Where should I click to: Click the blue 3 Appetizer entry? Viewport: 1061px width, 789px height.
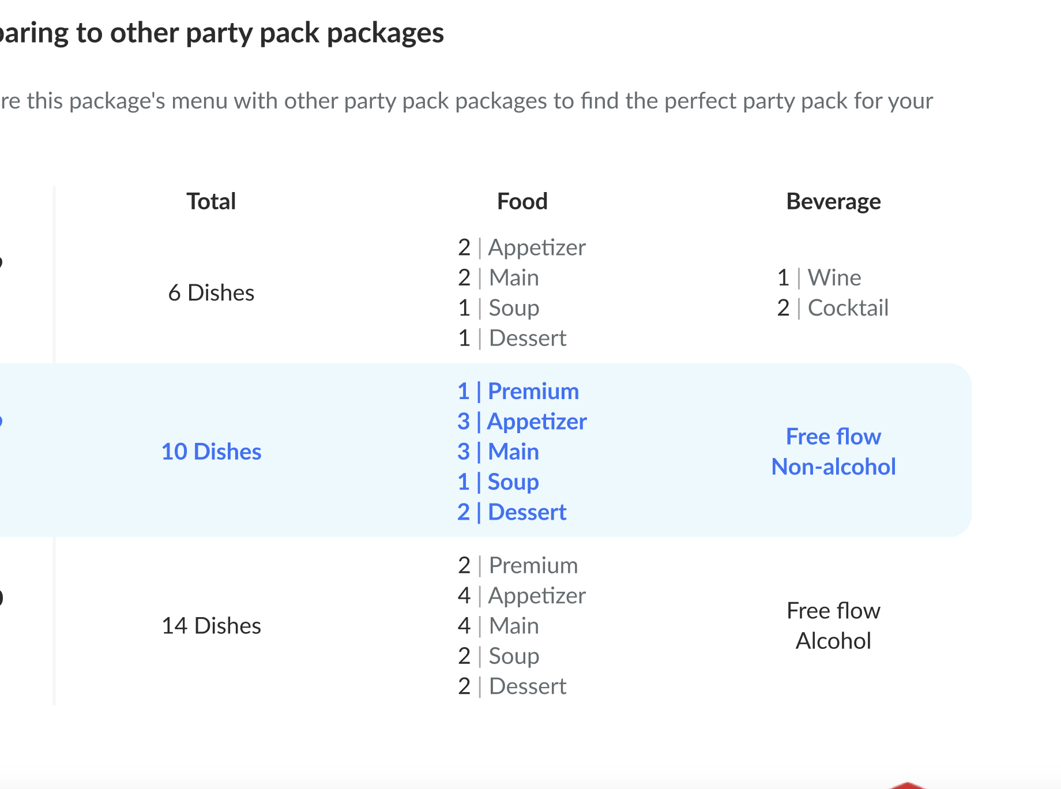[522, 421]
